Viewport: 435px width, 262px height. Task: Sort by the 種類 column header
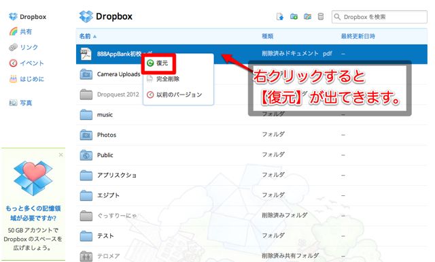[x=267, y=36]
